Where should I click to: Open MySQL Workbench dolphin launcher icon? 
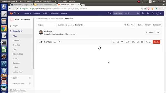4,64
